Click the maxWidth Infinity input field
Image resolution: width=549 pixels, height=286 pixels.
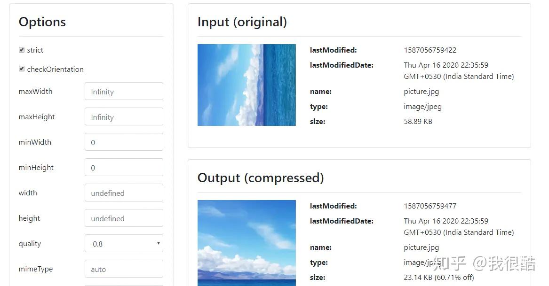(x=124, y=91)
